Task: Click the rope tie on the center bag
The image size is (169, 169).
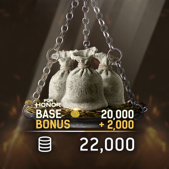Action: coord(83,66)
